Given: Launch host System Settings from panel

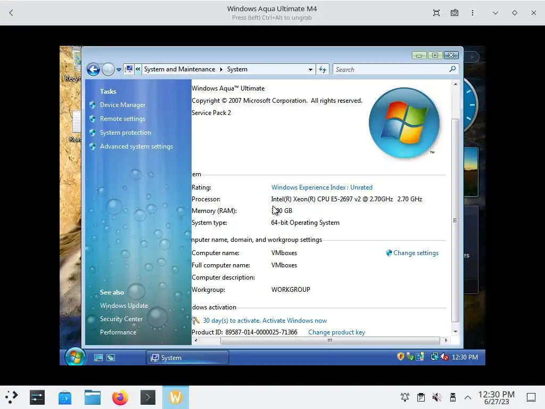Looking at the screenshot, I should point(37,397).
